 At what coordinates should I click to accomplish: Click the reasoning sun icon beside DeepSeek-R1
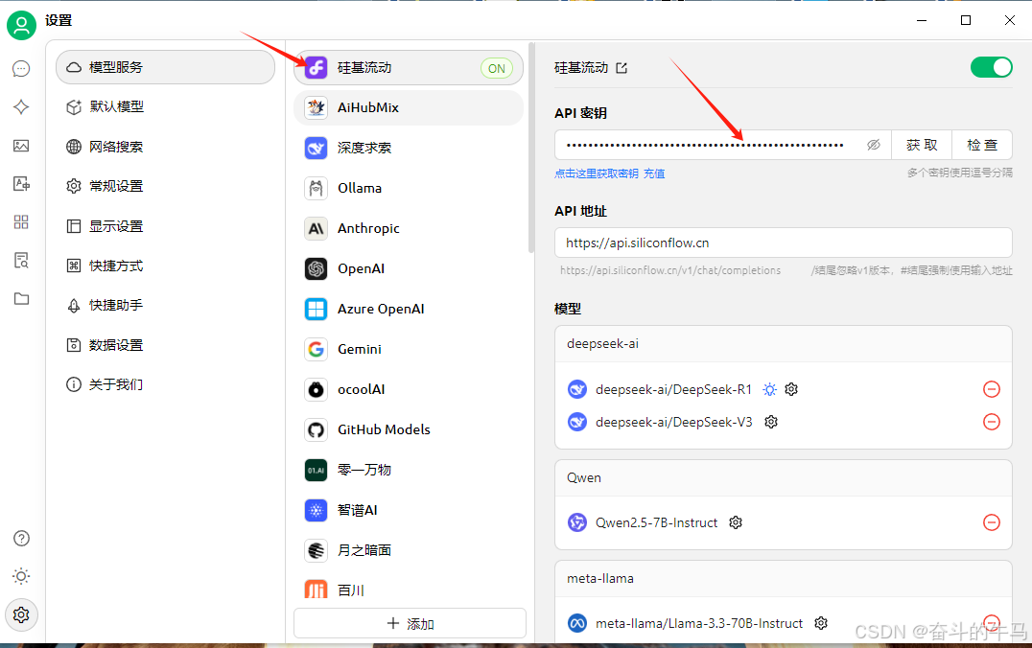769,389
